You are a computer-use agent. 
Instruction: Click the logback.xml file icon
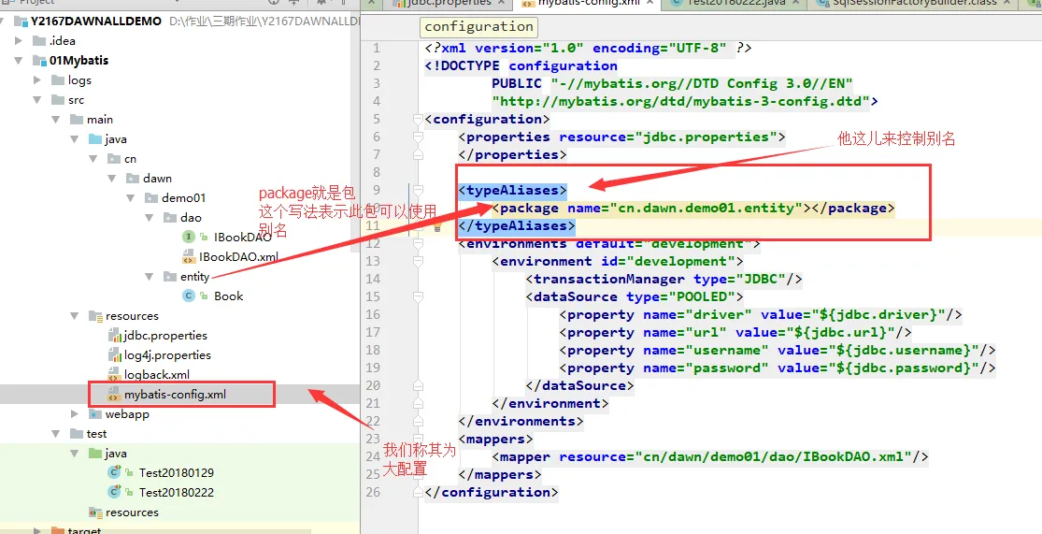point(114,375)
